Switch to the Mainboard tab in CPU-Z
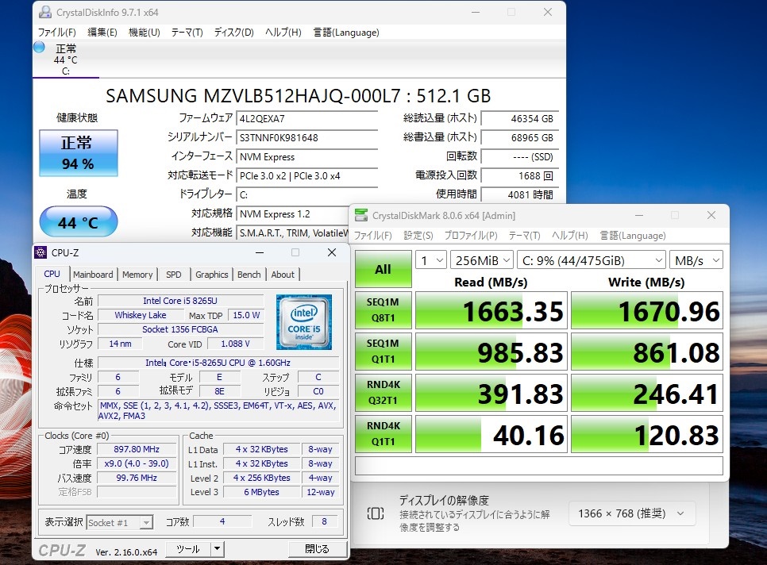The height and width of the screenshot is (565, 767). (93, 275)
